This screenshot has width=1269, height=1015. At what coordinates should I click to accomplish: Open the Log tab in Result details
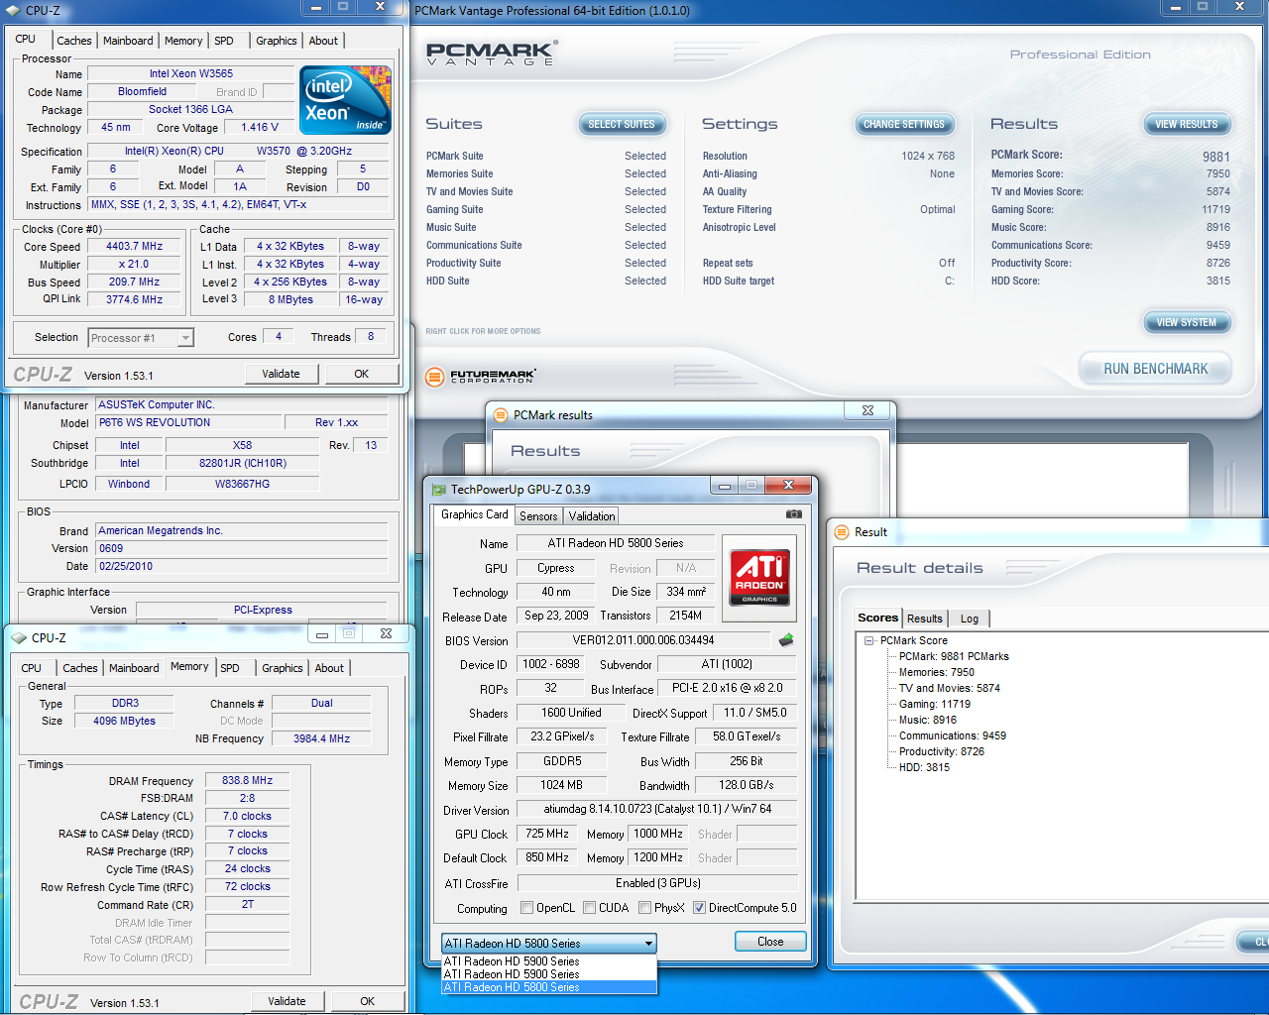pyautogui.click(x=970, y=619)
